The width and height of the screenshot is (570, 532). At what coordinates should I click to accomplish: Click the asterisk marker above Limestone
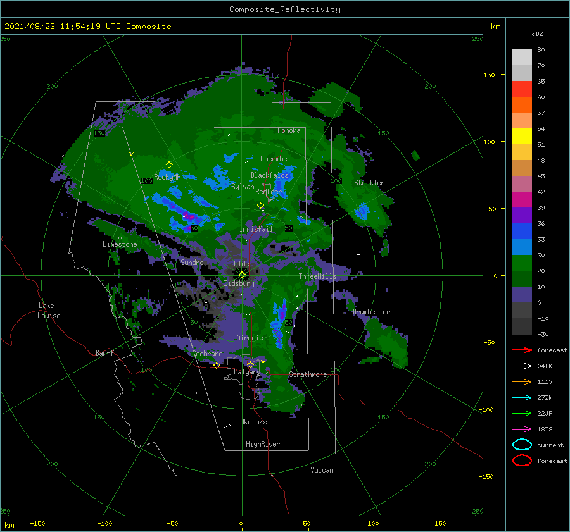120,238
